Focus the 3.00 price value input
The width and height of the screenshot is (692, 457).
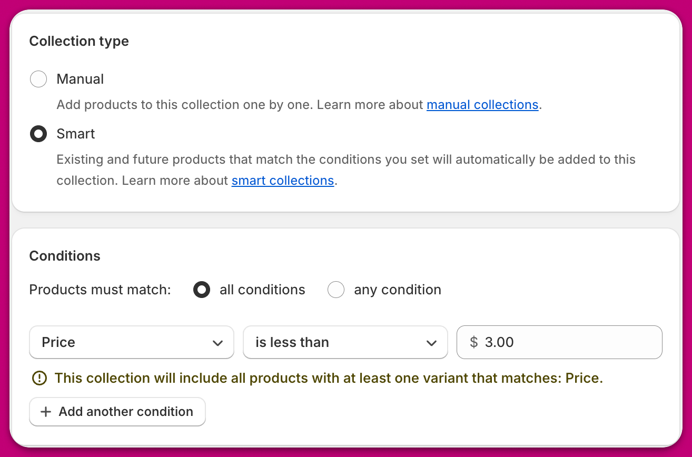coord(569,342)
